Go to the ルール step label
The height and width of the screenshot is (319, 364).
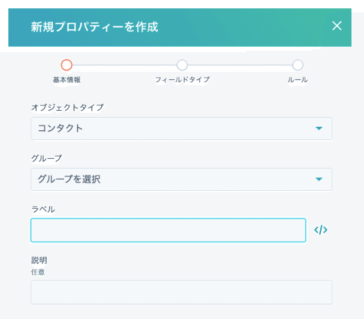[298, 80]
